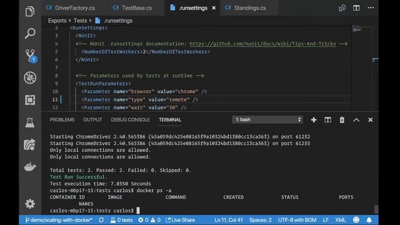Open the Docker whale panel
The height and width of the screenshot is (225, 400).
tap(30, 167)
